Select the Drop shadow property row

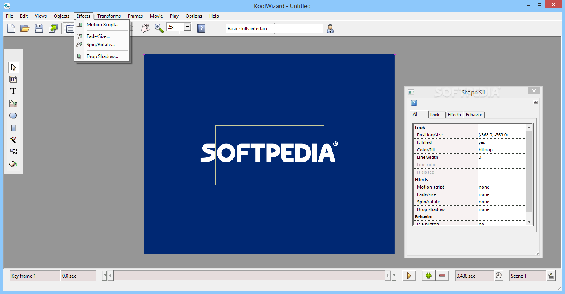click(x=469, y=209)
